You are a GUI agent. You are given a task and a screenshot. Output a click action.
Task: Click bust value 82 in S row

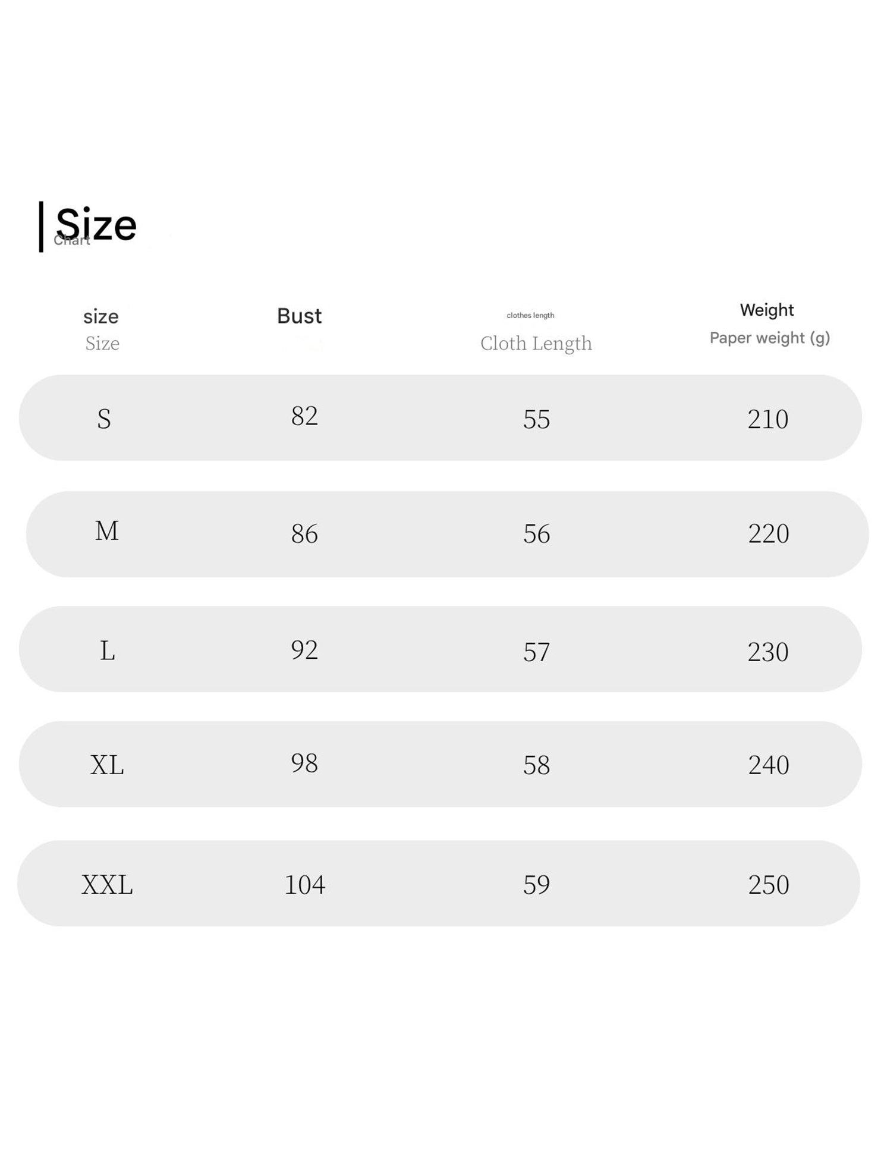[x=304, y=416]
